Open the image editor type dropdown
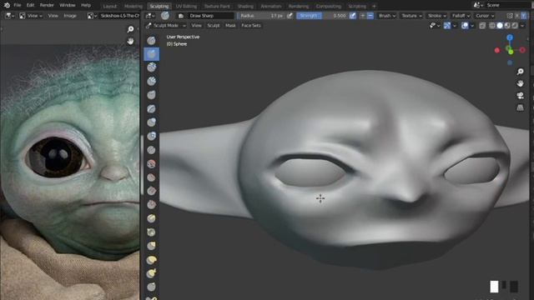The width and height of the screenshot is (534, 300). (x=9, y=16)
